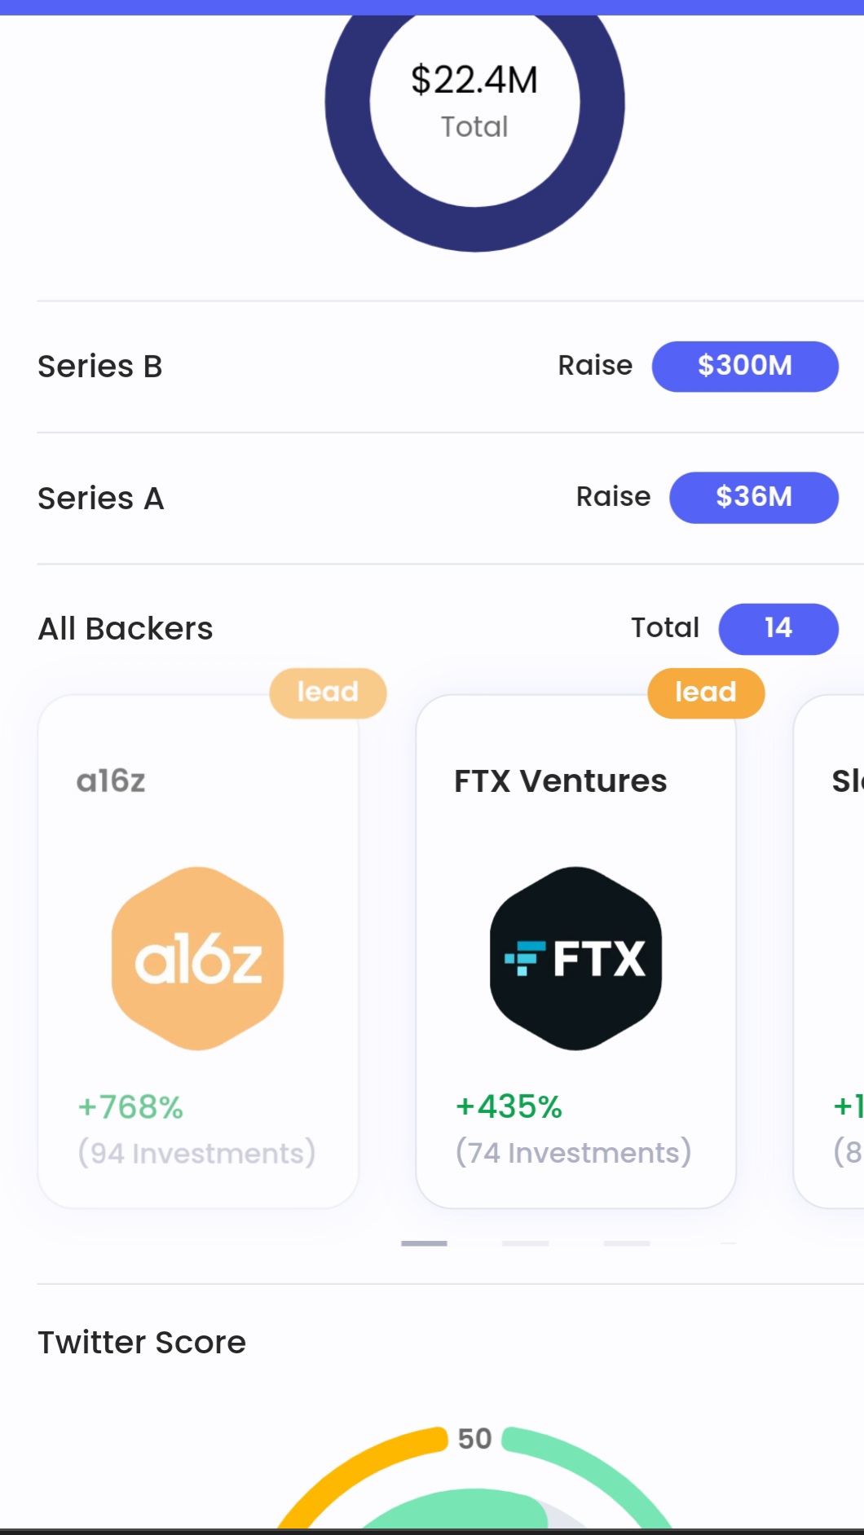
Task: Switch to the second carousel page indicator
Action: (x=526, y=1243)
